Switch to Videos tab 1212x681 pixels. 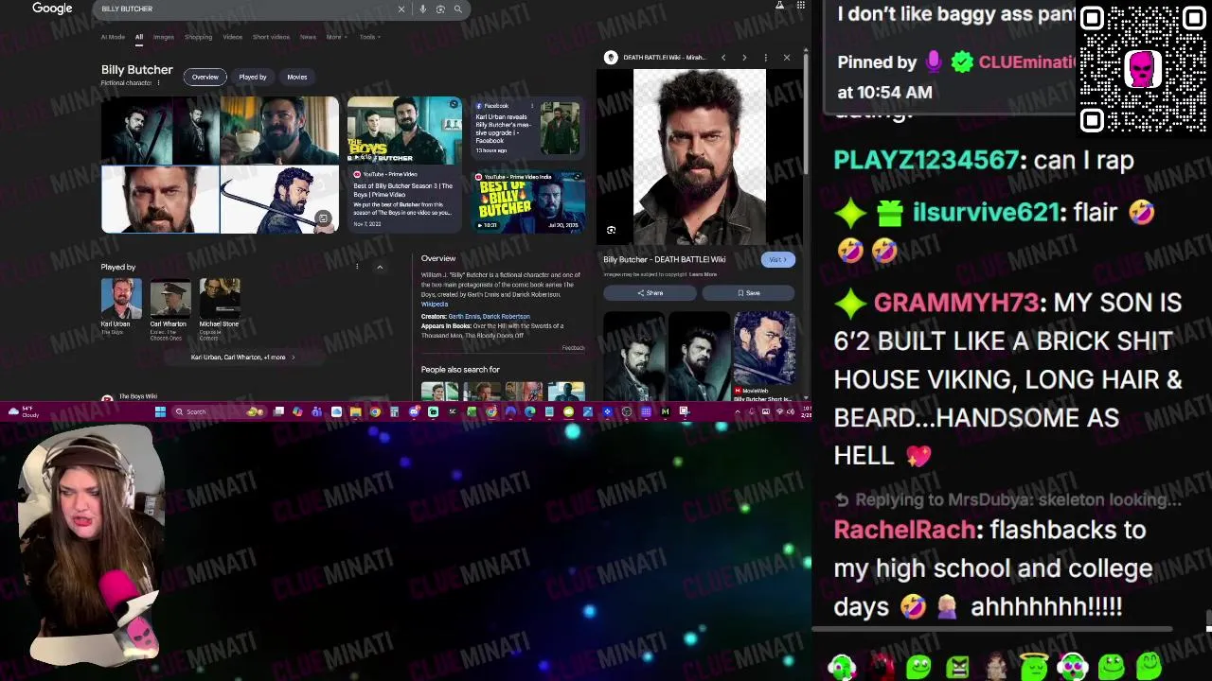(x=233, y=37)
